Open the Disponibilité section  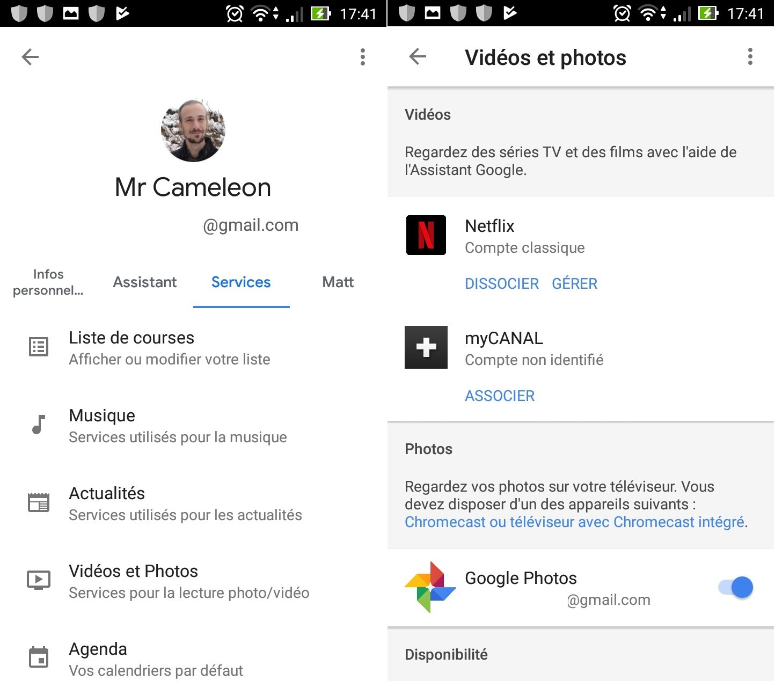pyautogui.click(x=445, y=654)
